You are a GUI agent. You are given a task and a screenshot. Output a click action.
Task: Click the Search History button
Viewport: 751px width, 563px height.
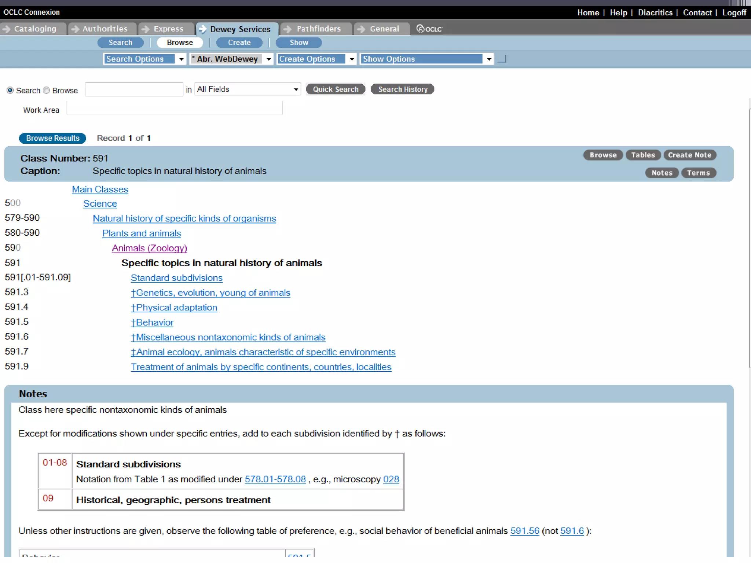402,89
